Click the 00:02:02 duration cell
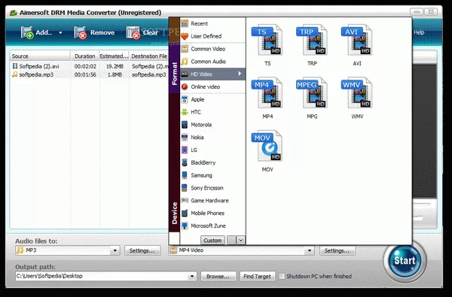Screen dimensions: 452x297 click(85, 66)
